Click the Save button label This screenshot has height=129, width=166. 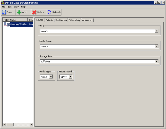(9, 12)
